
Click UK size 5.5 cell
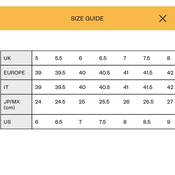point(59,58)
